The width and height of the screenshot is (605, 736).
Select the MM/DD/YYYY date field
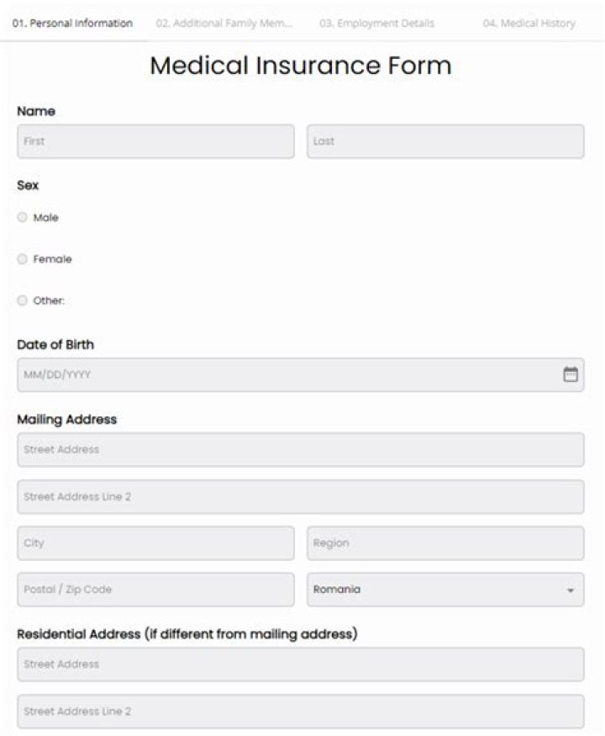point(252,373)
